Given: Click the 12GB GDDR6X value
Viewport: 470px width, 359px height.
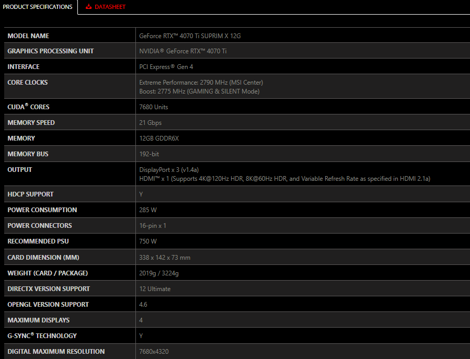Looking at the screenshot, I should pos(159,138).
